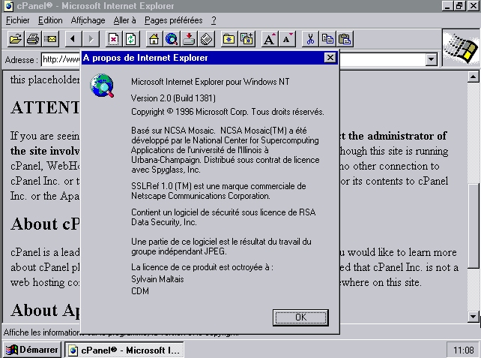Click the Send mail envelope icon
The width and height of the screenshot is (481, 358).
(49, 38)
